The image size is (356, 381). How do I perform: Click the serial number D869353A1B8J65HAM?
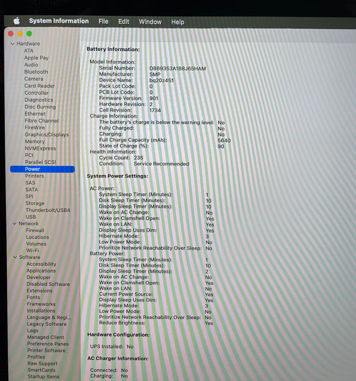(178, 69)
